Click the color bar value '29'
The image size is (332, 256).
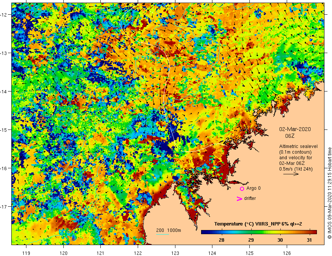tap(251, 240)
